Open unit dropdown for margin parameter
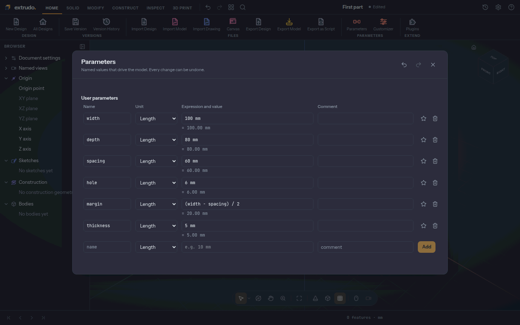The width and height of the screenshot is (520, 325). coord(156,204)
